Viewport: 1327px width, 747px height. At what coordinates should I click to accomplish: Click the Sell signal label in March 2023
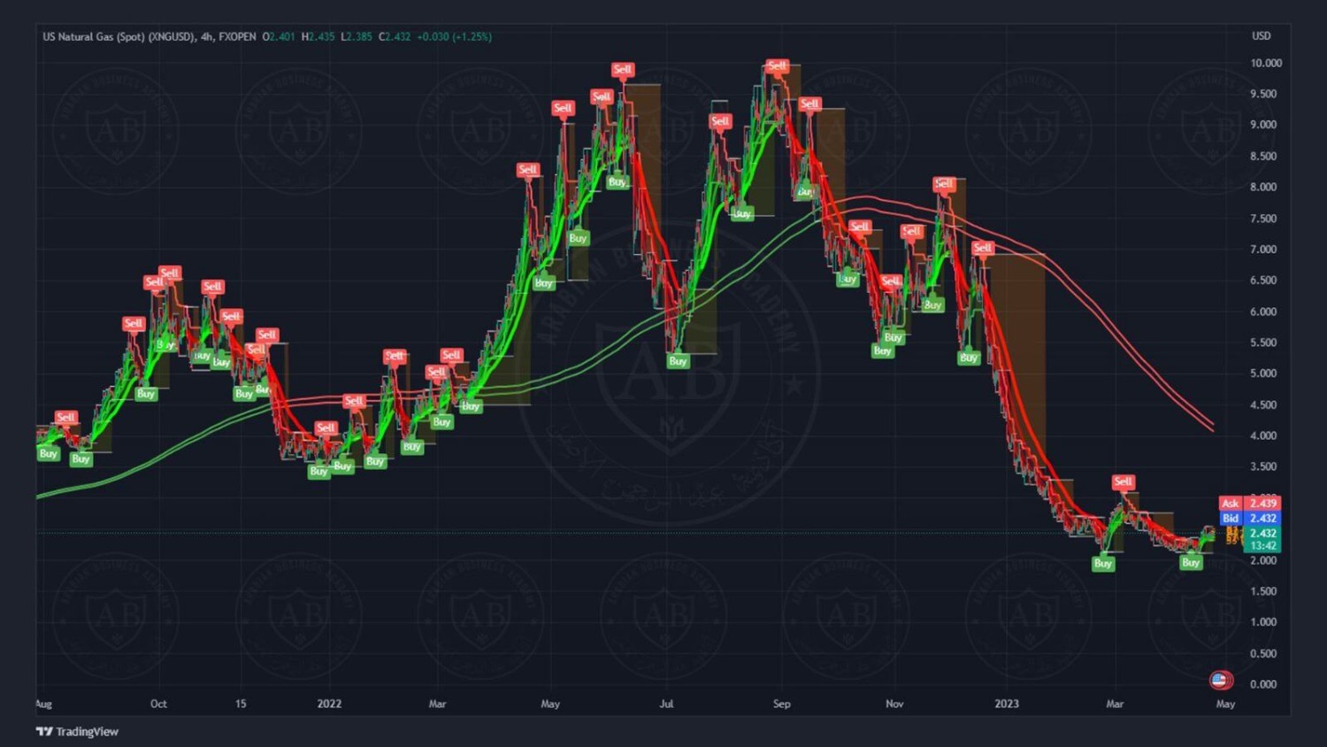pyautogui.click(x=1124, y=481)
